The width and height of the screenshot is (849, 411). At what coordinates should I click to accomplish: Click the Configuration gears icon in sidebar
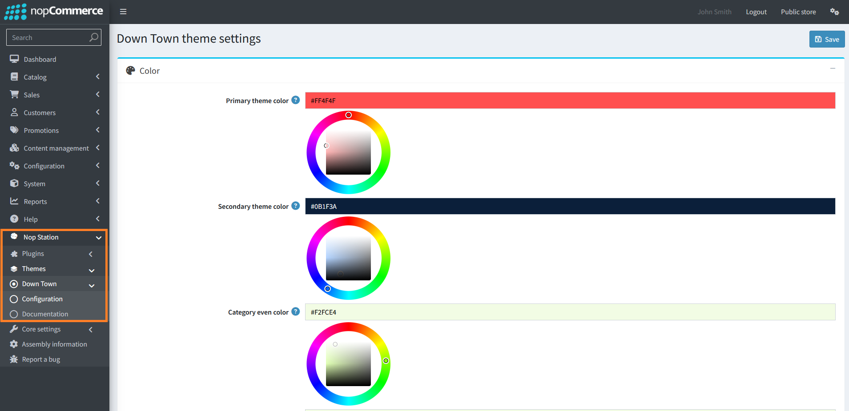14,166
